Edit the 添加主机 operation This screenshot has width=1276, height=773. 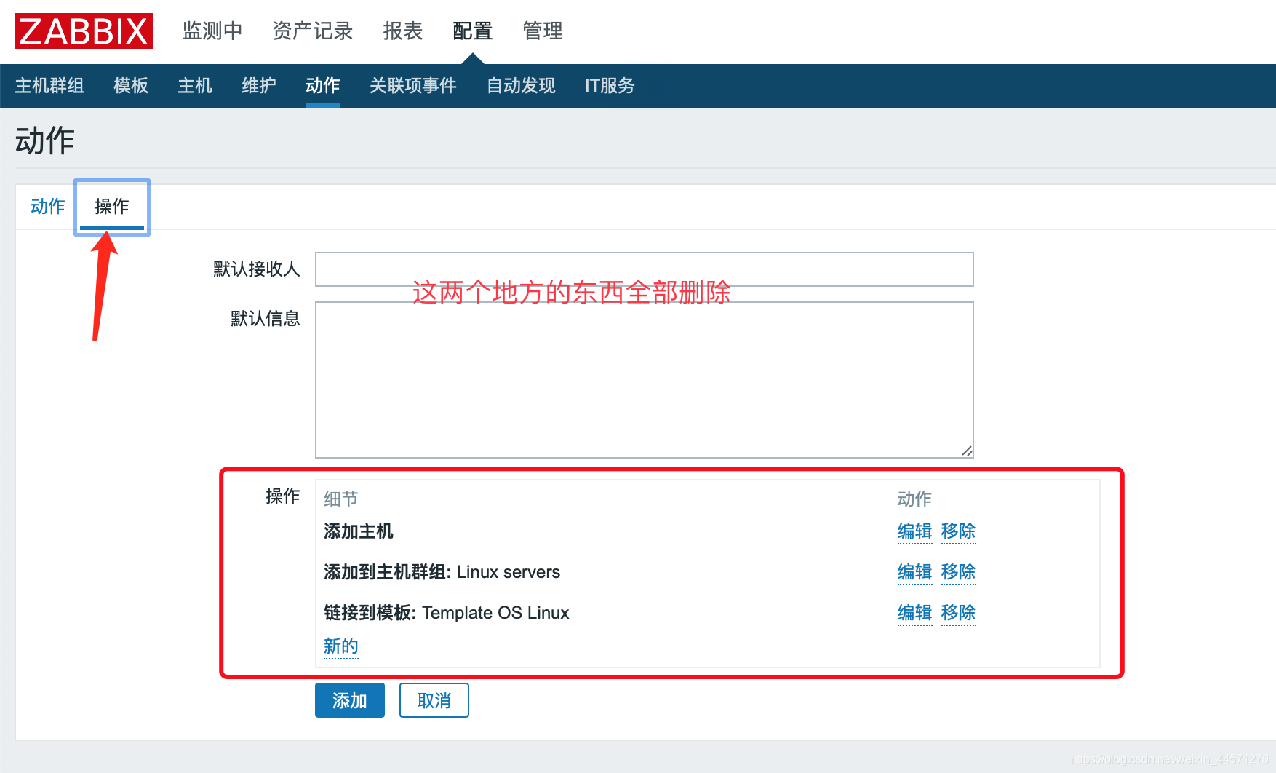(x=915, y=531)
